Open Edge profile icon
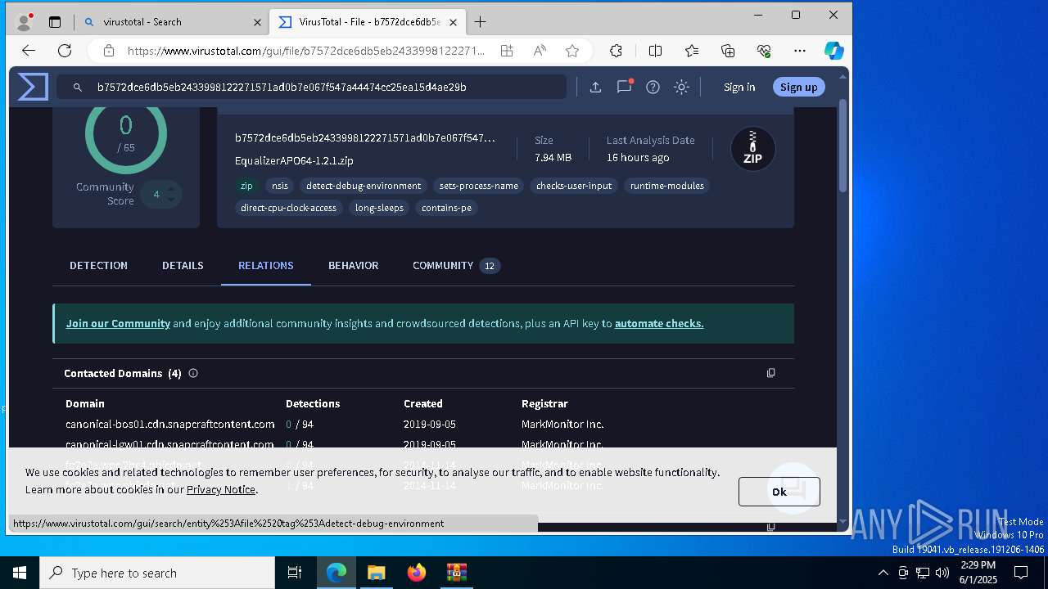The height and width of the screenshot is (589, 1048). [x=25, y=21]
